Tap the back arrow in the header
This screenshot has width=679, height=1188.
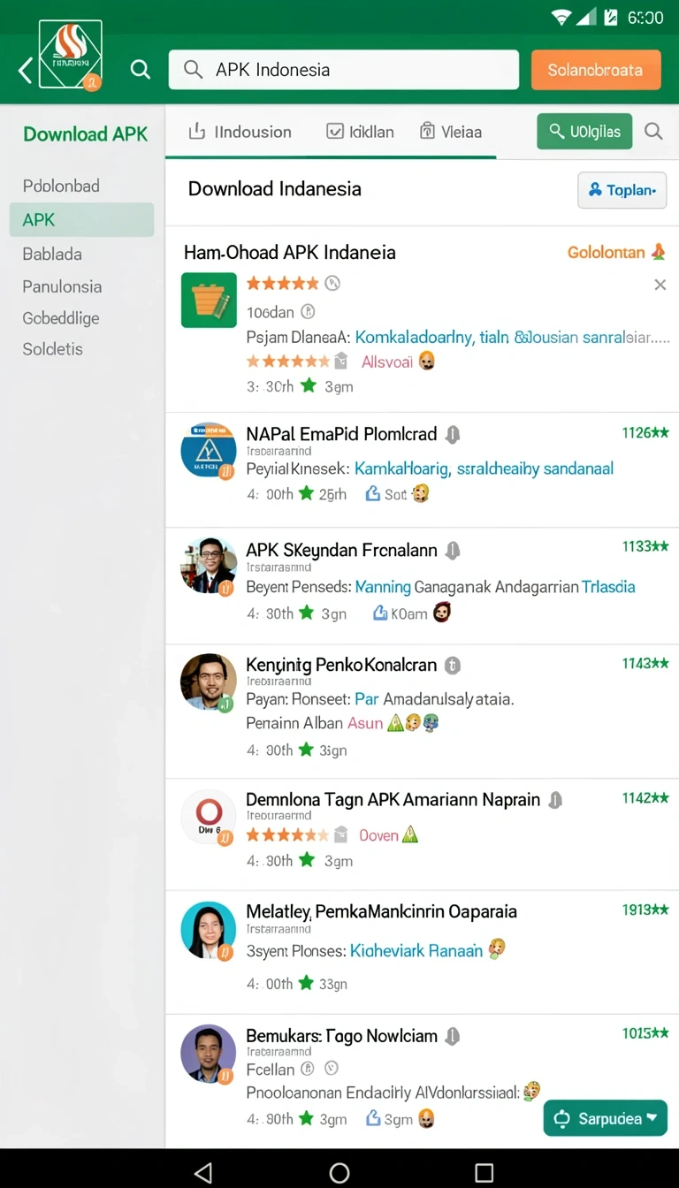point(26,70)
